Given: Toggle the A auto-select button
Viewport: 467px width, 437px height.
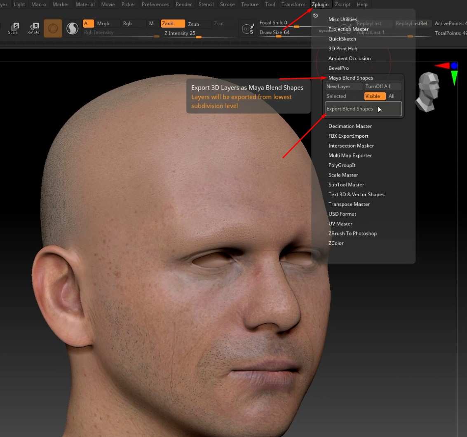Looking at the screenshot, I should tap(89, 23).
